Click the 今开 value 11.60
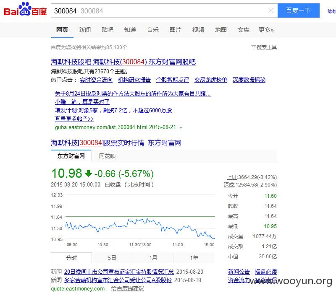The height and width of the screenshot is (293, 336). tap(270, 196)
